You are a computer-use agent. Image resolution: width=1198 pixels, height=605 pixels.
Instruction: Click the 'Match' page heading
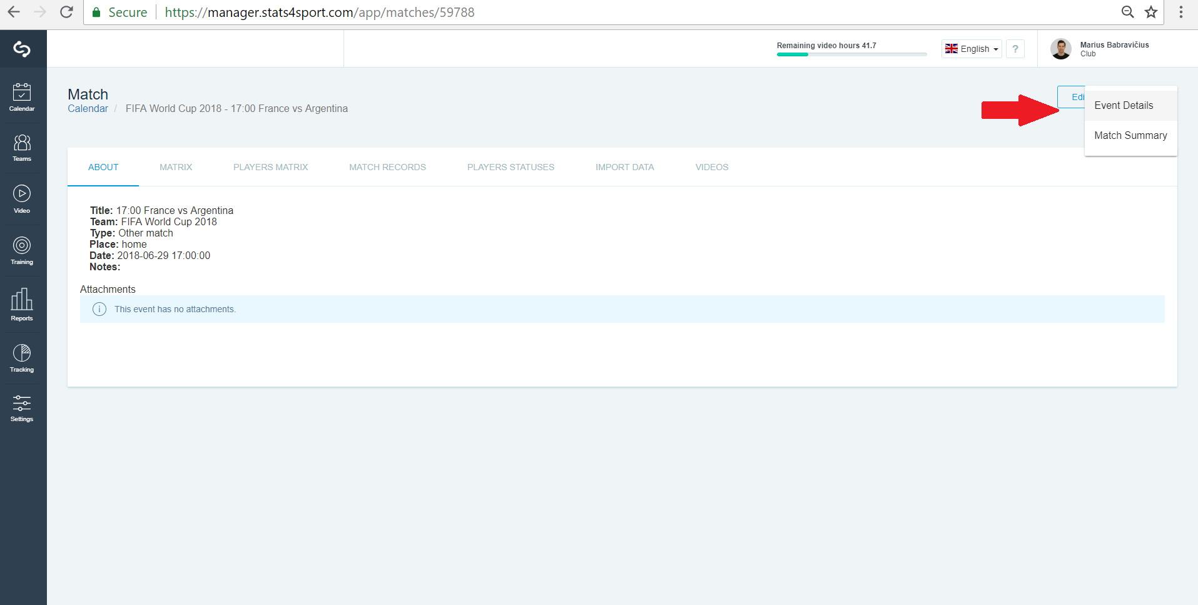pyautogui.click(x=88, y=94)
